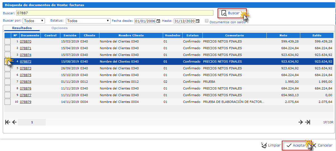Tick the row checkbox for document 078879

tap(8, 102)
